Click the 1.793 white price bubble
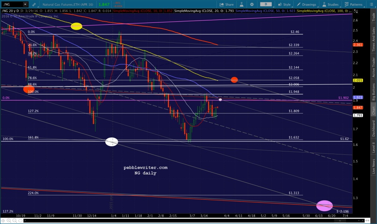 coord(358,115)
